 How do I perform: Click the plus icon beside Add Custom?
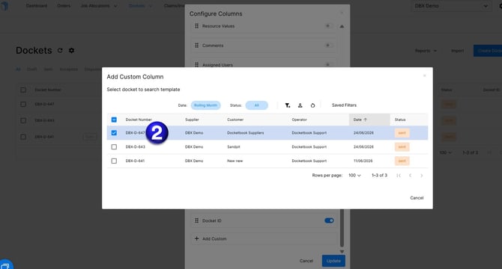coord(196,238)
